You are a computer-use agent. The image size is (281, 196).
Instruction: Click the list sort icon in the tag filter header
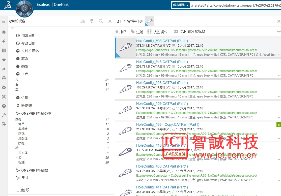point(92,21)
